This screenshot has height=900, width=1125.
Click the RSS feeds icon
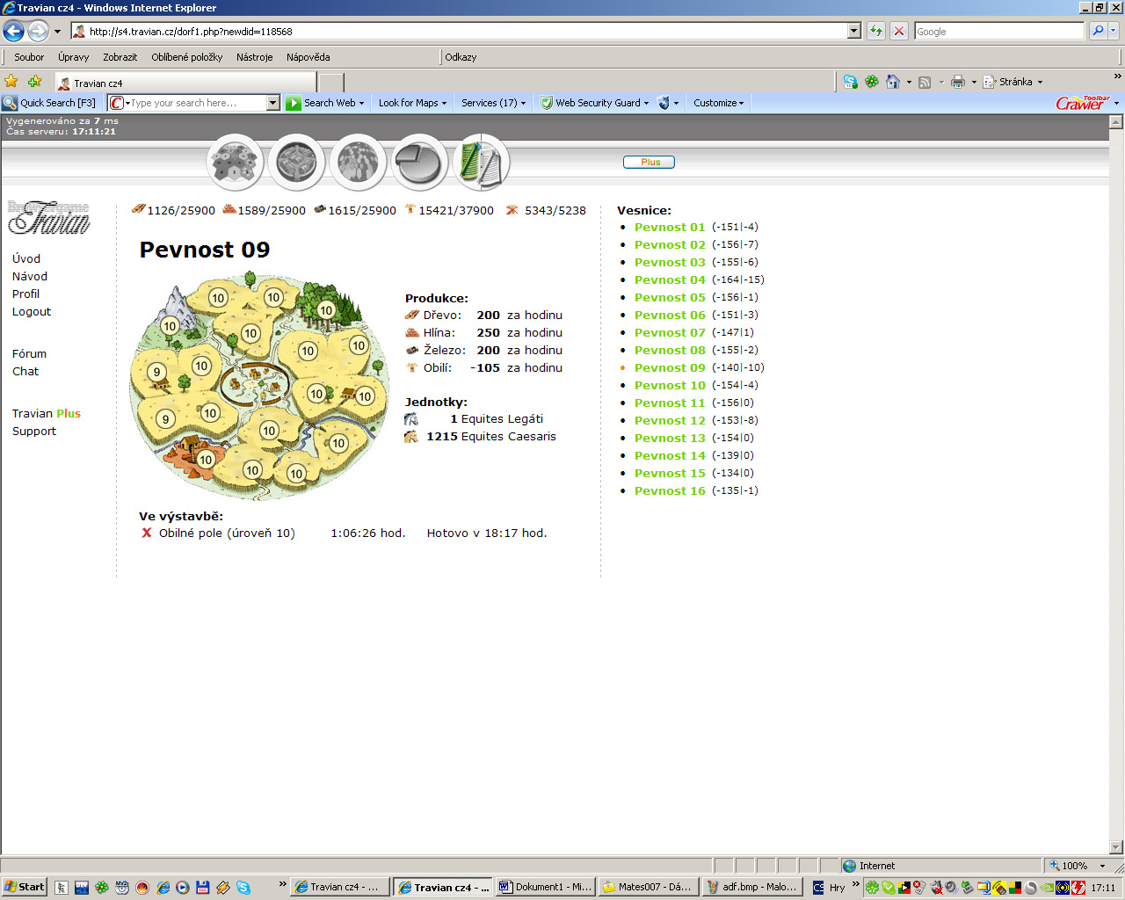coord(925,82)
